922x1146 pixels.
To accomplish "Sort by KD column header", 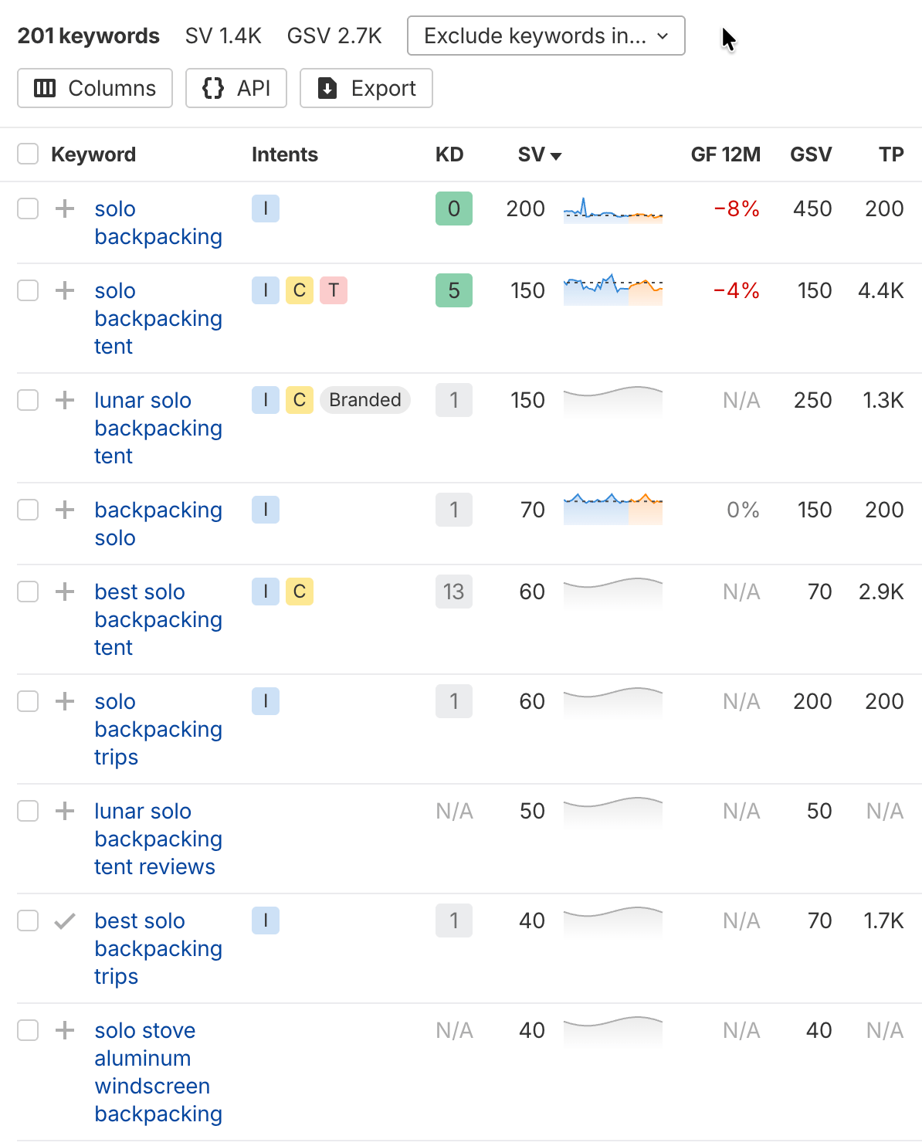I will (449, 154).
